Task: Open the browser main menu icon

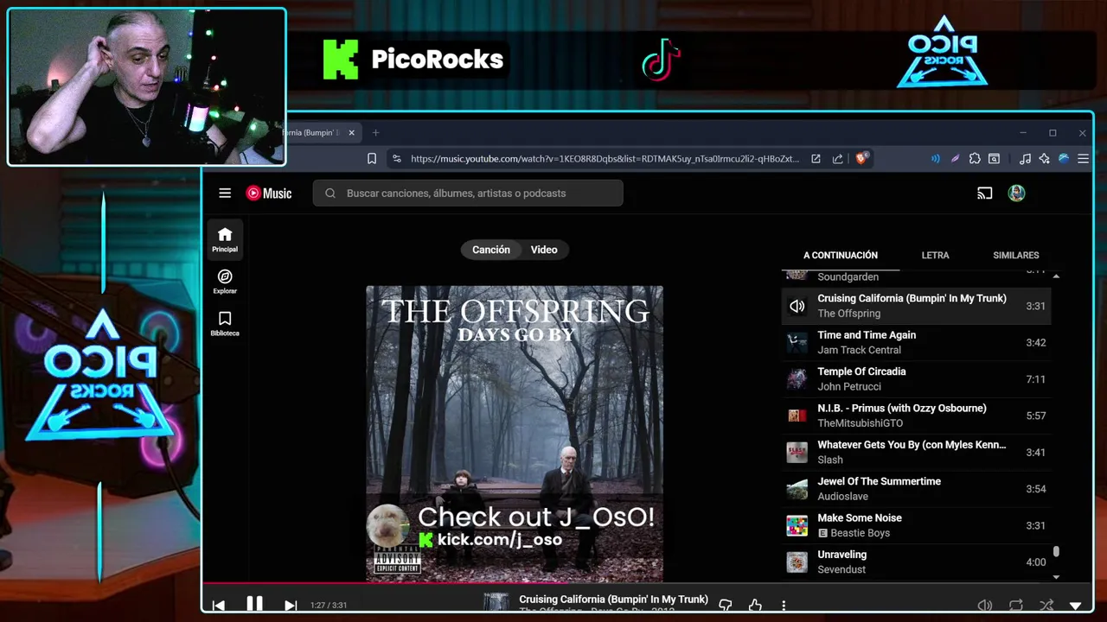Action: pyautogui.click(x=1083, y=159)
